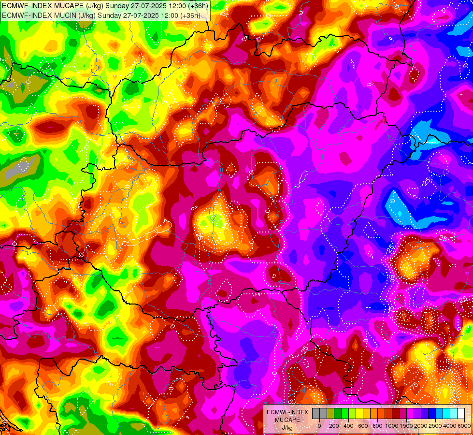Select the gray swatch next to the olive one
This screenshot has width=473, height=435.
tap(323, 414)
